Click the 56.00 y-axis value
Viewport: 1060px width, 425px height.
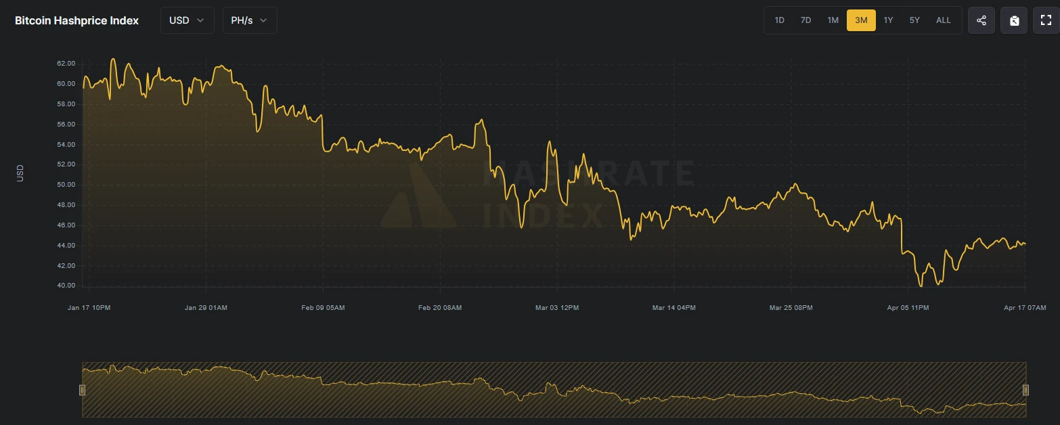point(66,125)
